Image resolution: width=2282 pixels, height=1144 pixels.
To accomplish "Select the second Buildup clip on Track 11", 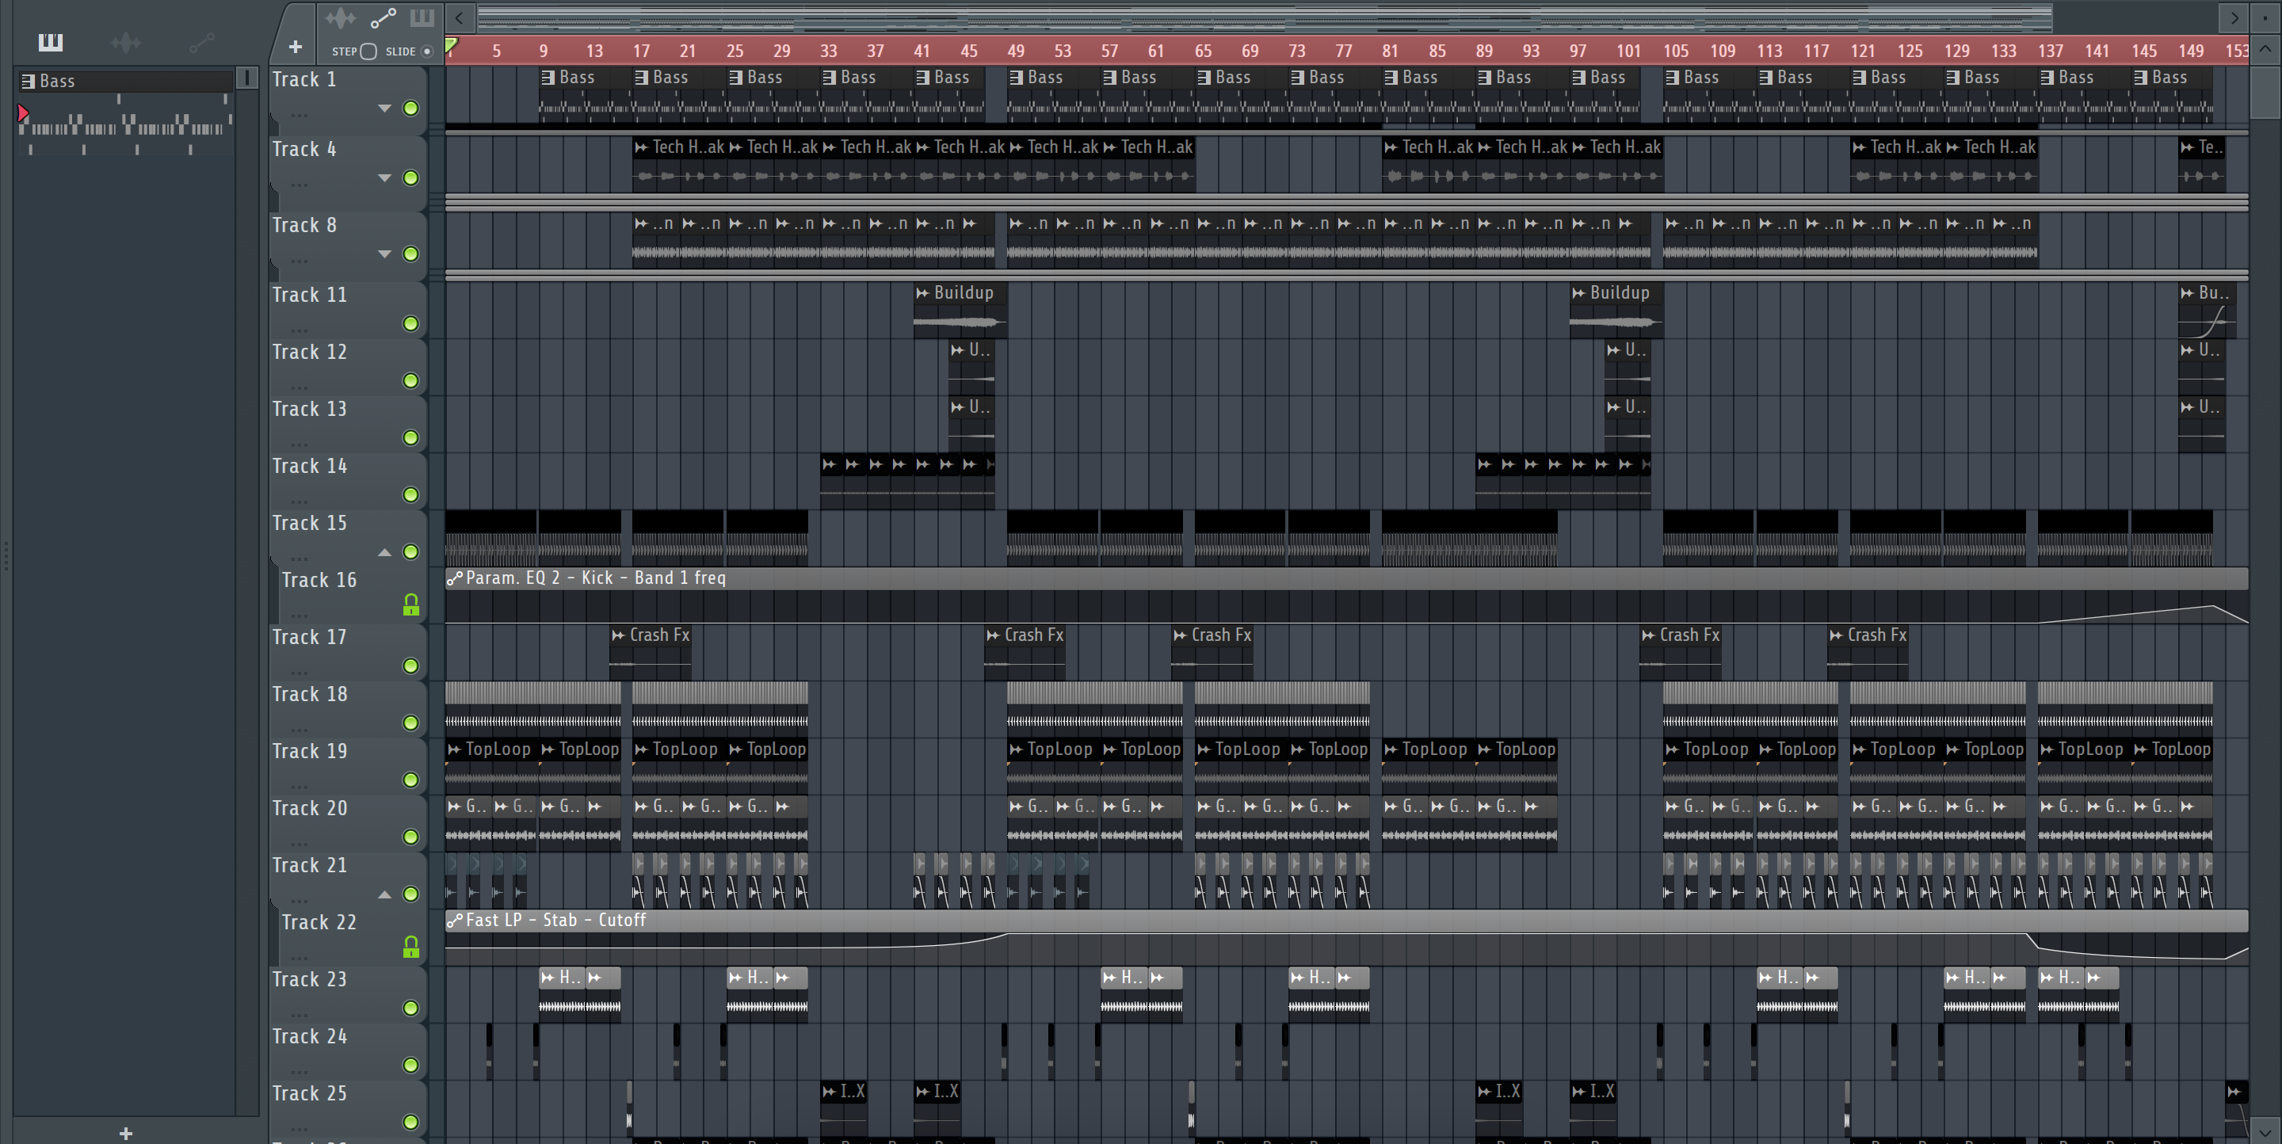I will point(1616,310).
